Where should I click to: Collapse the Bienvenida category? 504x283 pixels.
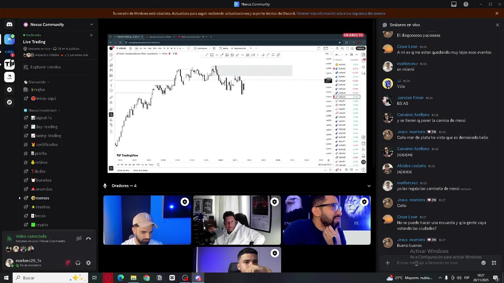tap(37, 82)
